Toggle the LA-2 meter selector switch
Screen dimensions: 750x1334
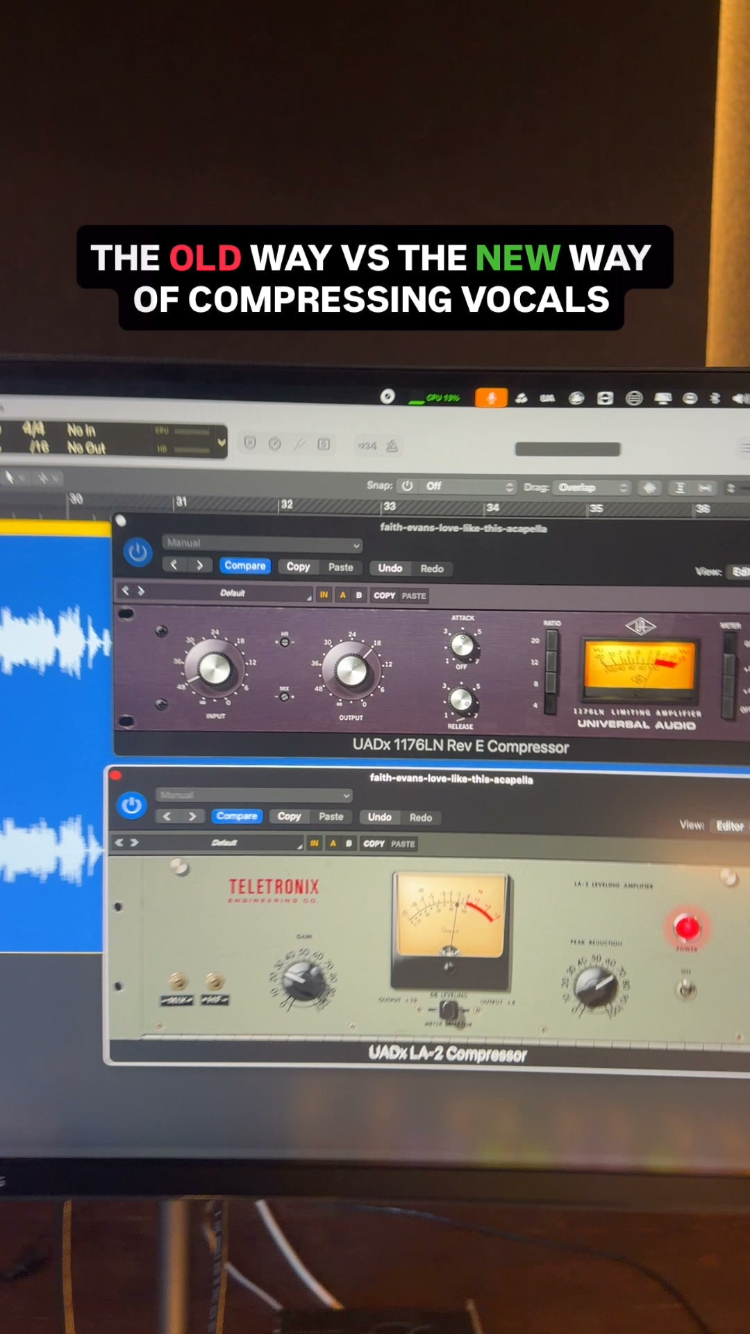click(450, 1009)
